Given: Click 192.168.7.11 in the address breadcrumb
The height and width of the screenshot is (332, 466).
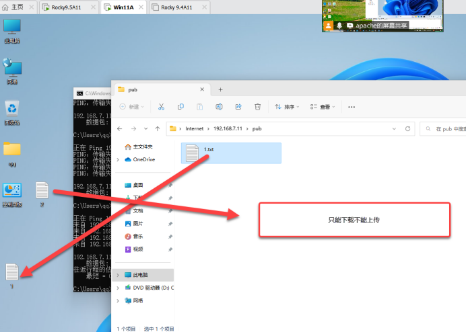Looking at the screenshot, I should click(231, 128).
